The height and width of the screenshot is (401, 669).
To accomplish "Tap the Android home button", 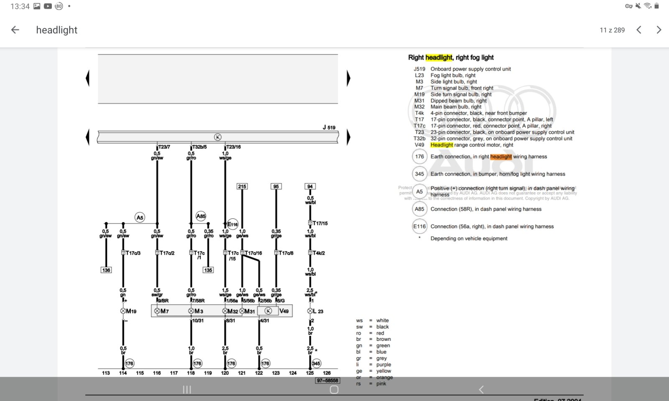I will point(334,389).
